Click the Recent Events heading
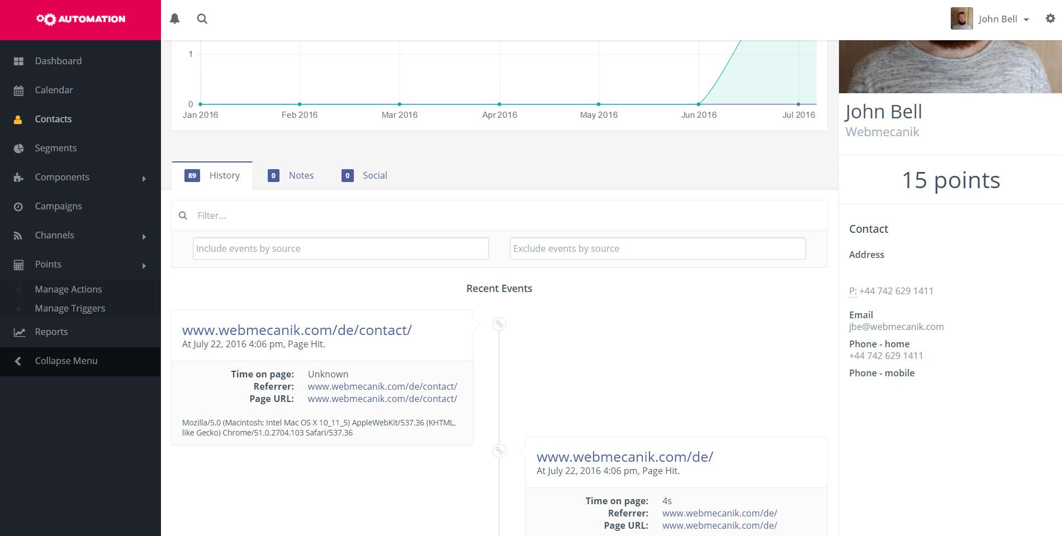The width and height of the screenshot is (1062, 536). point(499,289)
